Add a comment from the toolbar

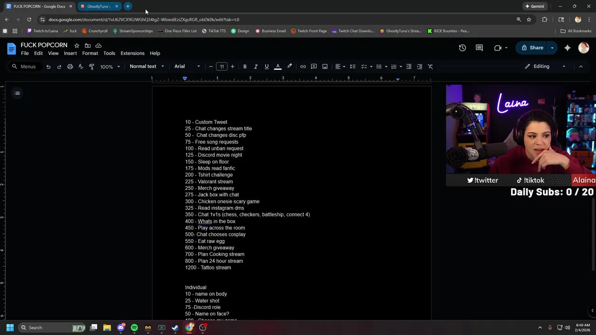(x=314, y=67)
